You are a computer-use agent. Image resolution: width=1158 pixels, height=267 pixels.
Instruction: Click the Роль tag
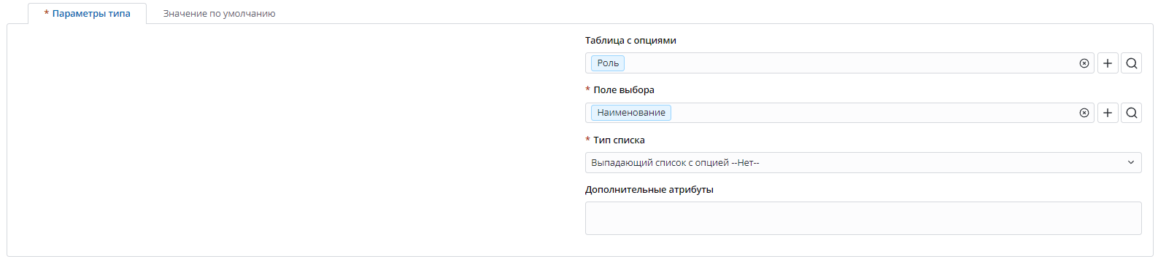click(x=608, y=63)
